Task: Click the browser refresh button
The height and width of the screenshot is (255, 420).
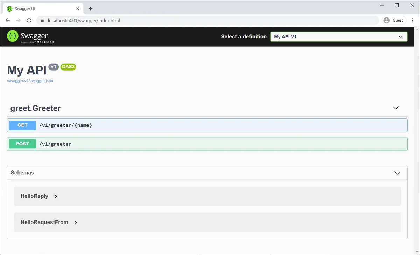Action: [29, 20]
